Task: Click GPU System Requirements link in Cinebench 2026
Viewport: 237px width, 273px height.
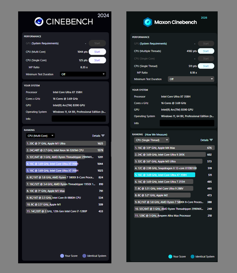Action: pyautogui.click(x=153, y=44)
